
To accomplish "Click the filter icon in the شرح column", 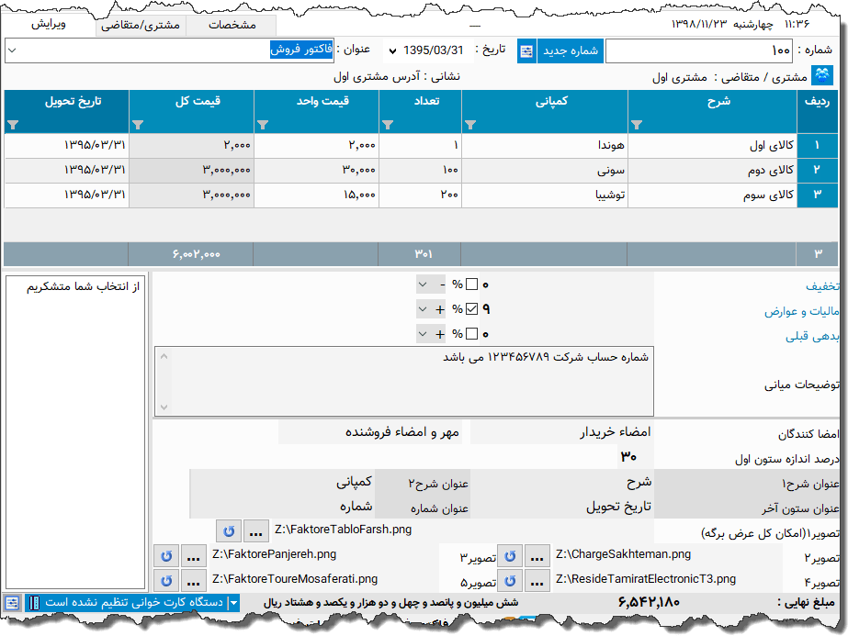I will pyautogui.click(x=637, y=124).
